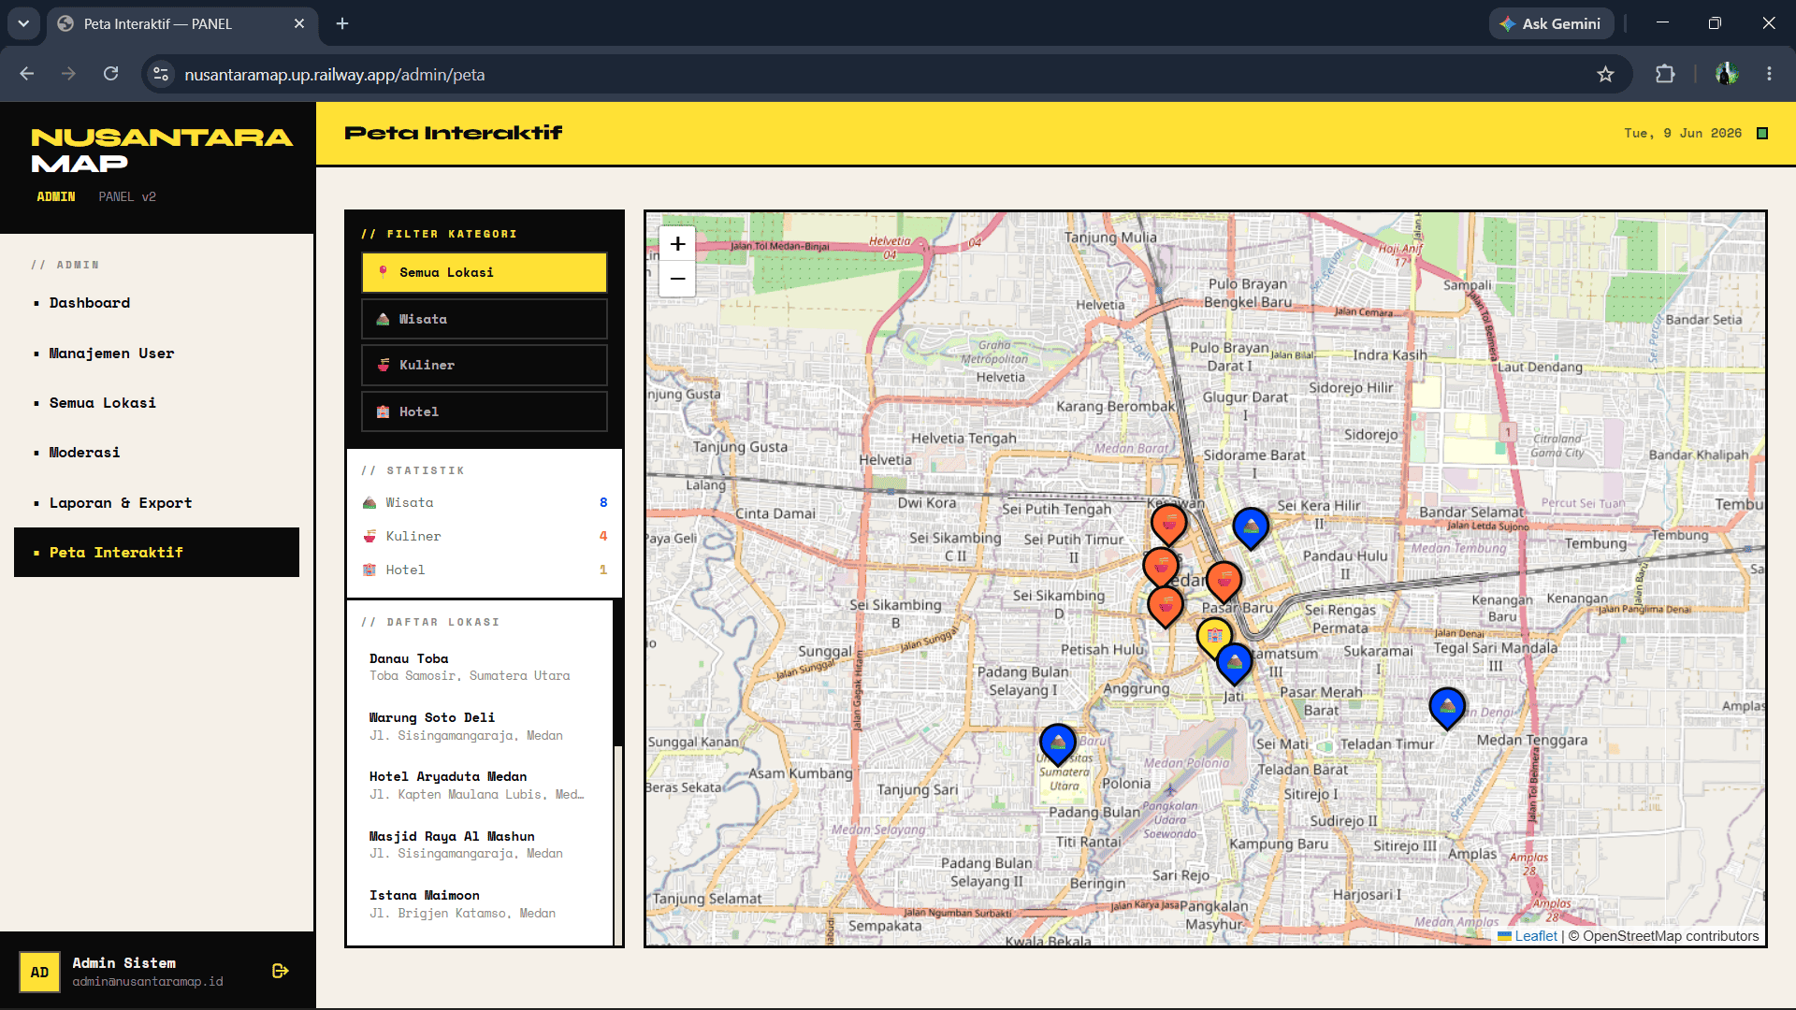The width and height of the screenshot is (1796, 1010).
Task: Click the blue wisata marker near Jati
Action: pyautogui.click(x=1235, y=663)
